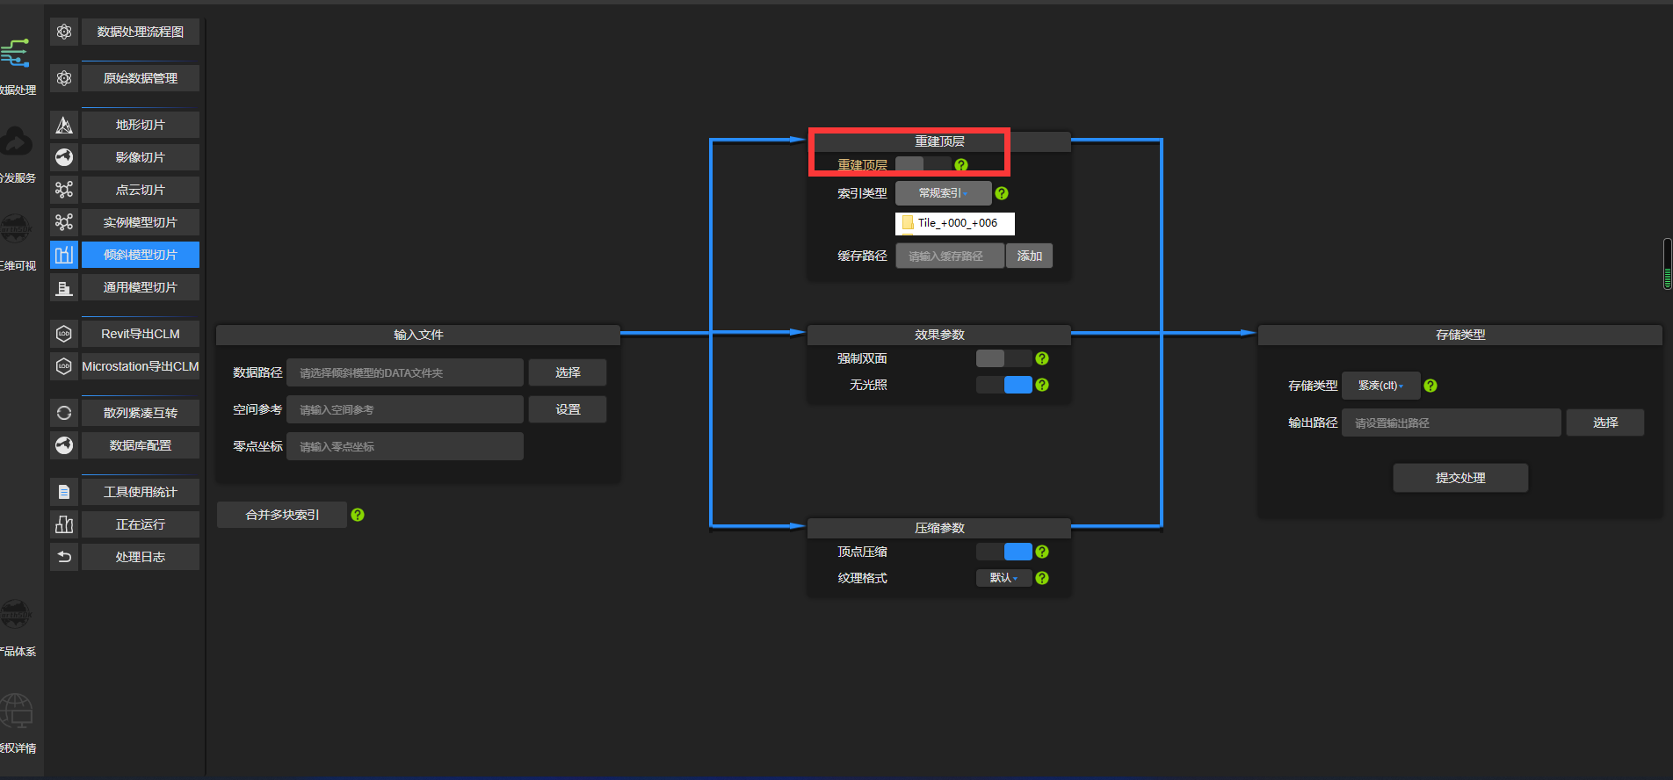
Task: Click the vertical scrollbar on the right edge
Action: coord(1667,264)
